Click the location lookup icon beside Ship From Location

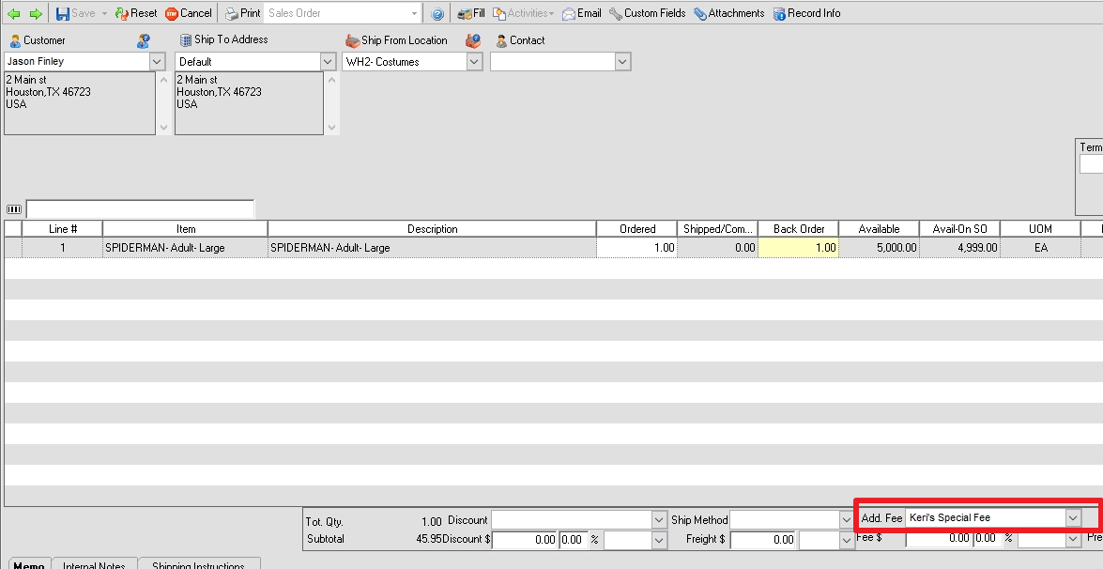[x=473, y=40]
